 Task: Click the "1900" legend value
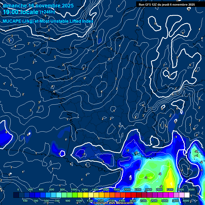[x=122, y=201]
